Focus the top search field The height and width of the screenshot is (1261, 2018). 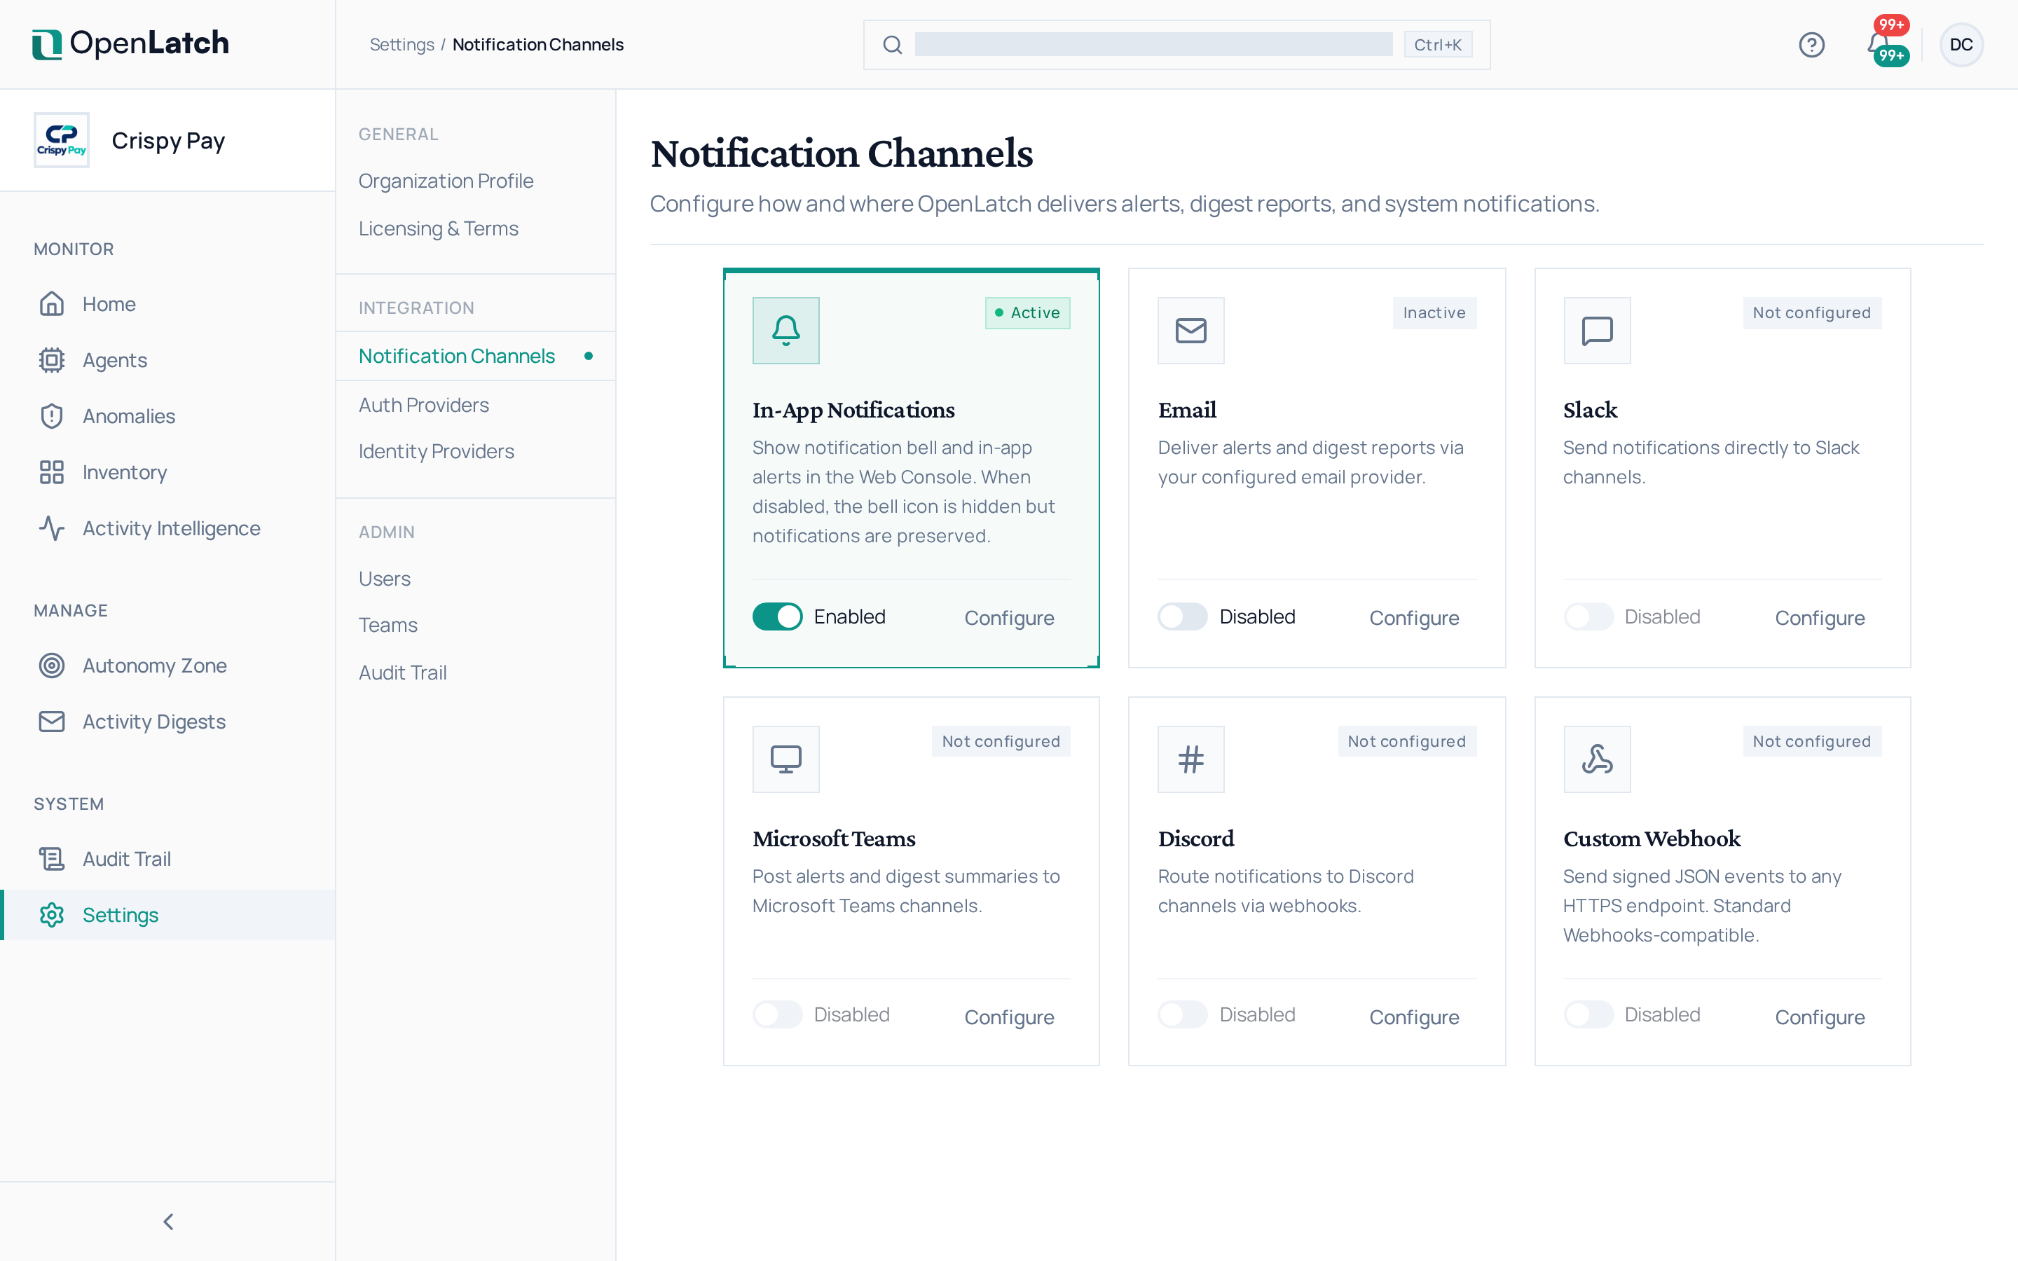(1176, 45)
